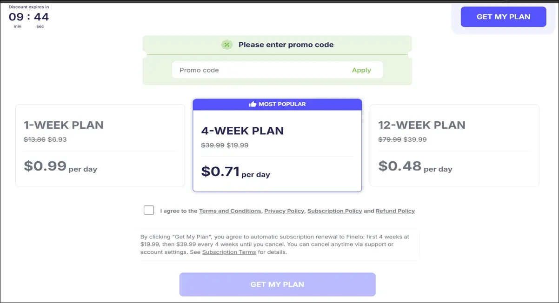Screen dimensions: 559x303
Task: Open the Terms and Conditions link
Action: 230,211
